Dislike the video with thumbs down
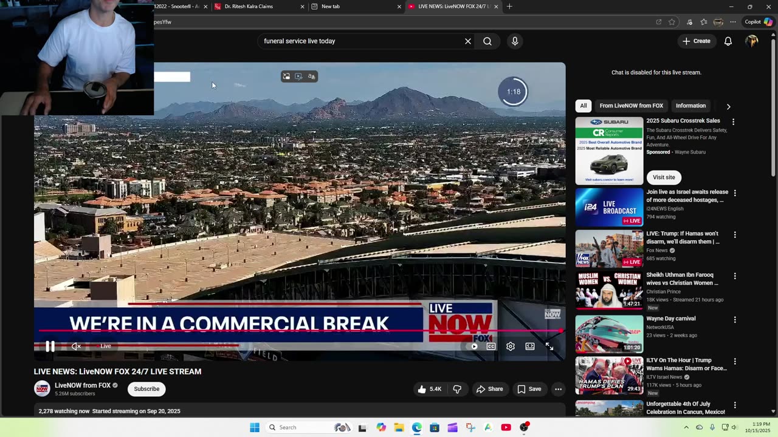The width and height of the screenshot is (778, 437). click(457, 389)
